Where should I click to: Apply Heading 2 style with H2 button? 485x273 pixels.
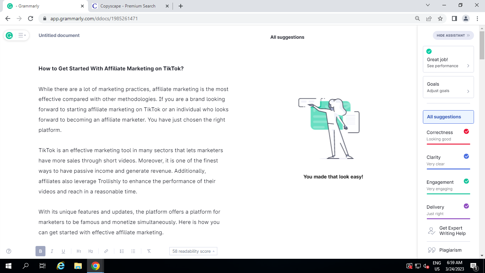[x=91, y=251]
